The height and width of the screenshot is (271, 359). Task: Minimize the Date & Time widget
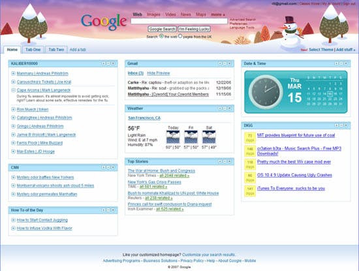(x=341, y=63)
